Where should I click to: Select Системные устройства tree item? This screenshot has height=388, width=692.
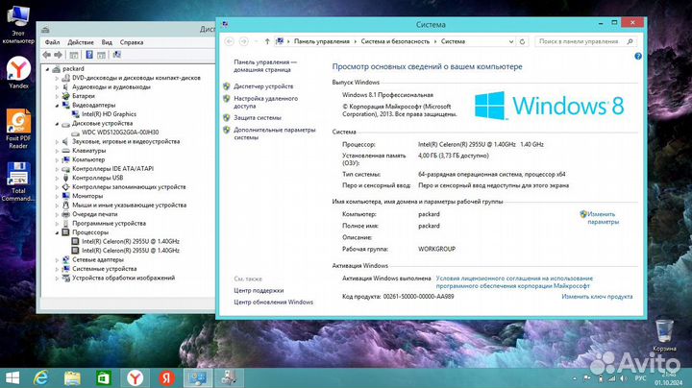(x=104, y=269)
